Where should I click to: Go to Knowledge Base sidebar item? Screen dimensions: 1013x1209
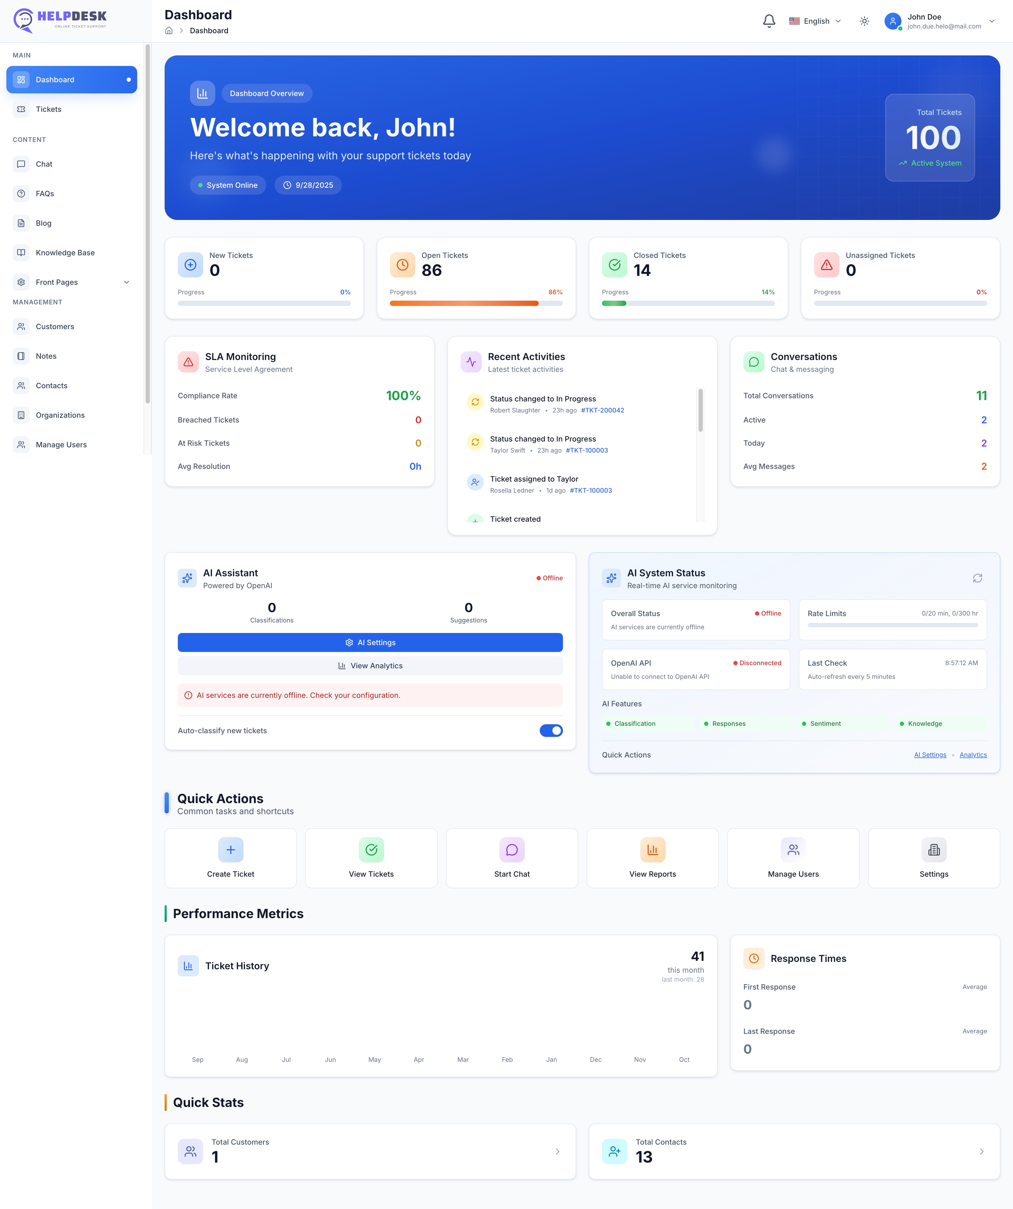[65, 253]
